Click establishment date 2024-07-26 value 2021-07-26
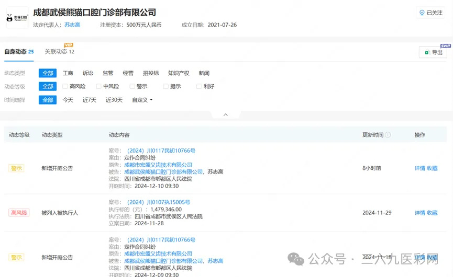453x277 pixels. pyautogui.click(x=222, y=25)
